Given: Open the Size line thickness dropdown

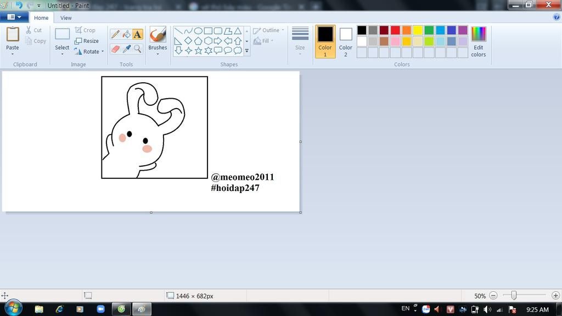Looking at the screenshot, I should click(x=300, y=41).
